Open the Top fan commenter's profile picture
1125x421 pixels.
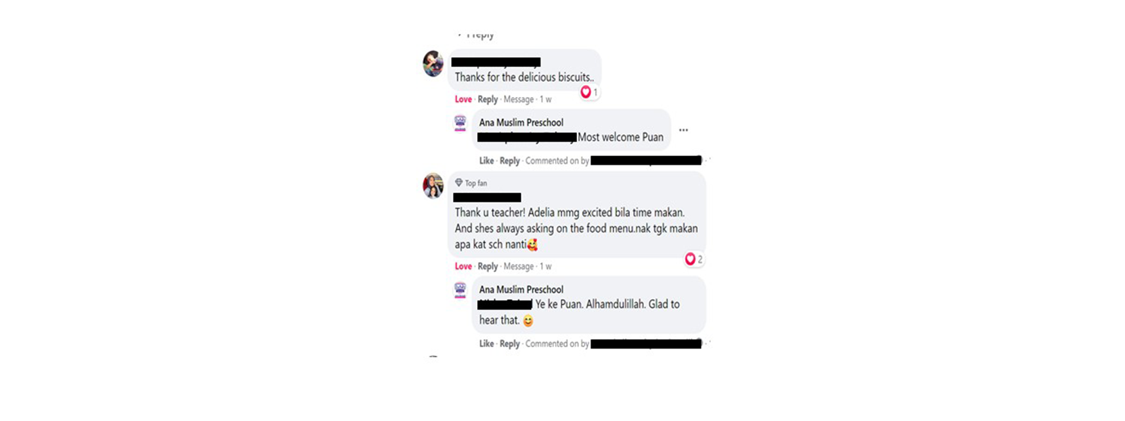[433, 186]
